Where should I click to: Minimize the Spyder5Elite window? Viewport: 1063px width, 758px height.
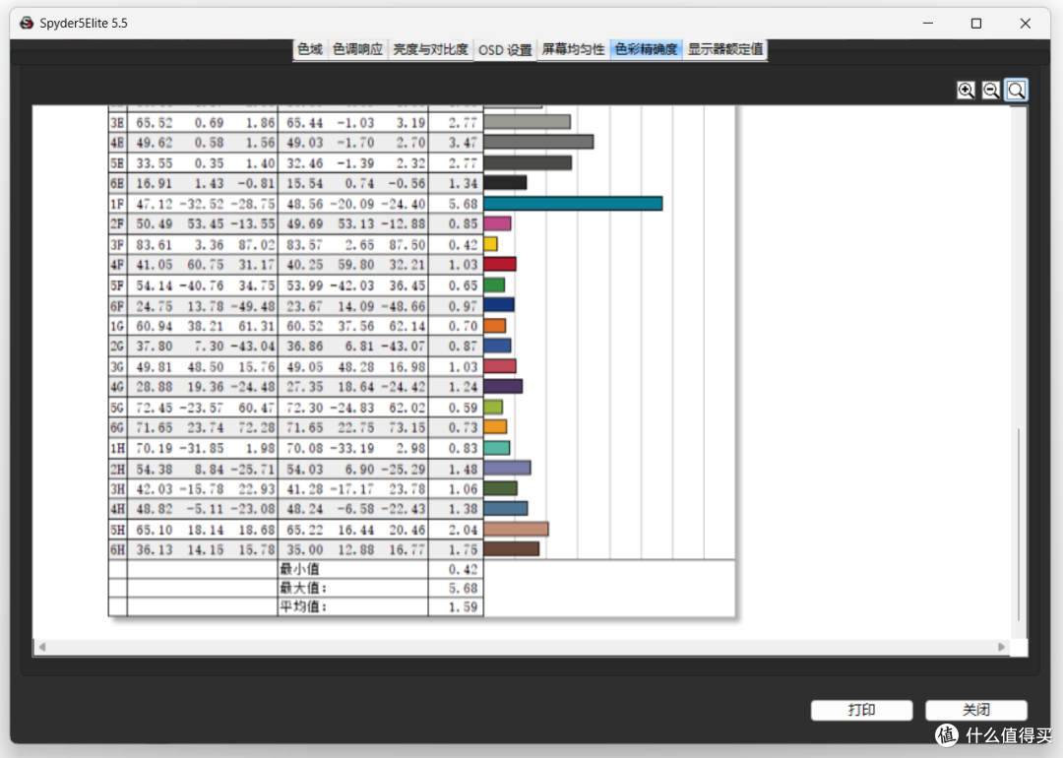pos(927,23)
